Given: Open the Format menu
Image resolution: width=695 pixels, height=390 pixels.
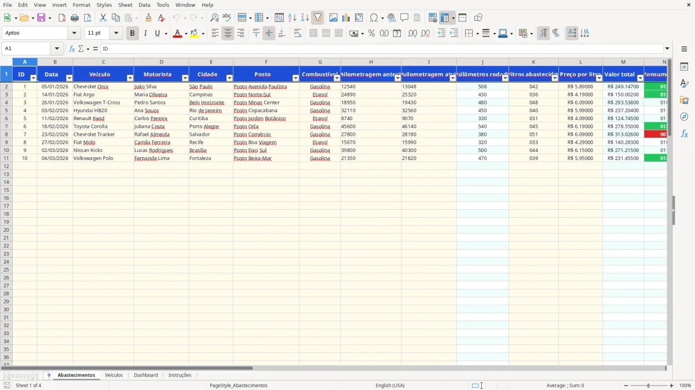Looking at the screenshot, I should click(x=81, y=5).
